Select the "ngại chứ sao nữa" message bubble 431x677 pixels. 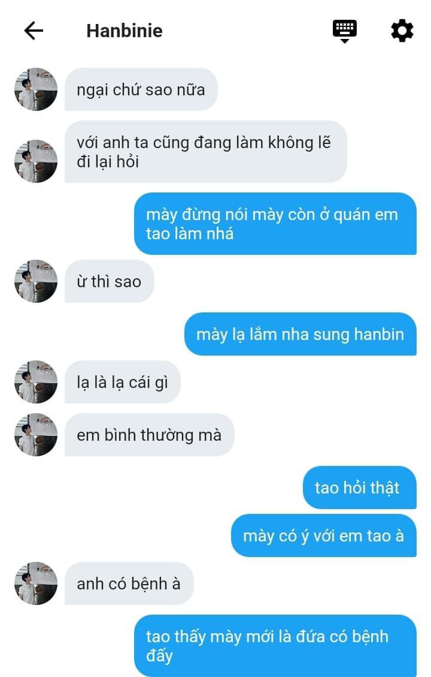141,89
